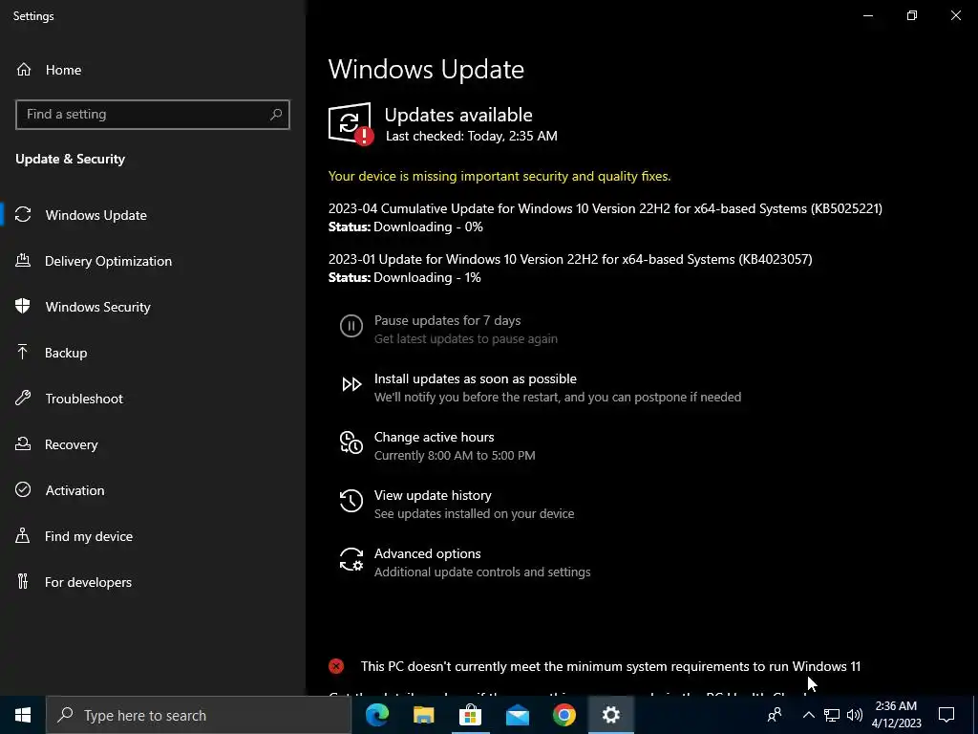Click the pause circle icon beside Pause updates
The image size is (978, 734).
click(351, 326)
